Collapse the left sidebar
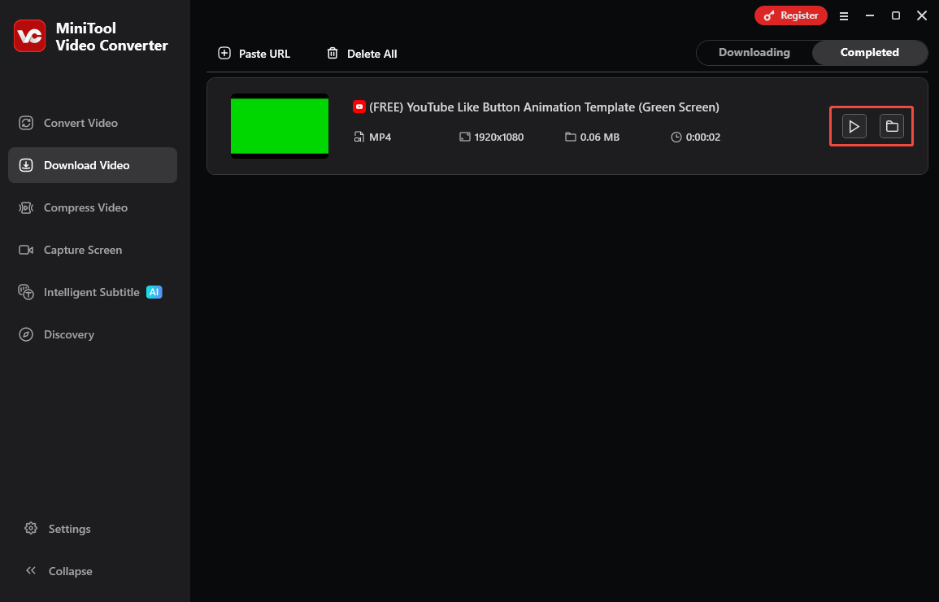This screenshot has height=602, width=939. click(69, 571)
